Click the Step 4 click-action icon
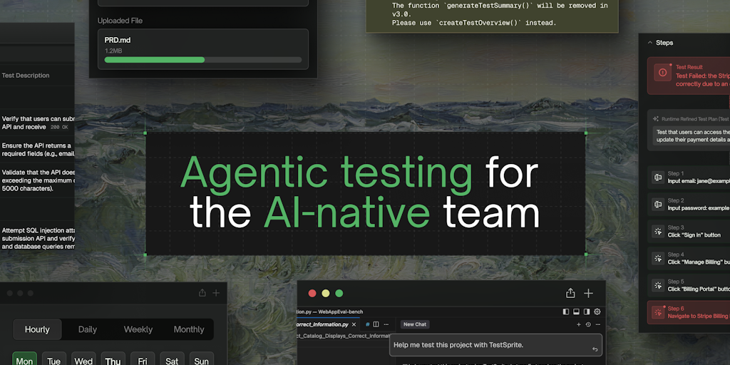 point(658,258)
